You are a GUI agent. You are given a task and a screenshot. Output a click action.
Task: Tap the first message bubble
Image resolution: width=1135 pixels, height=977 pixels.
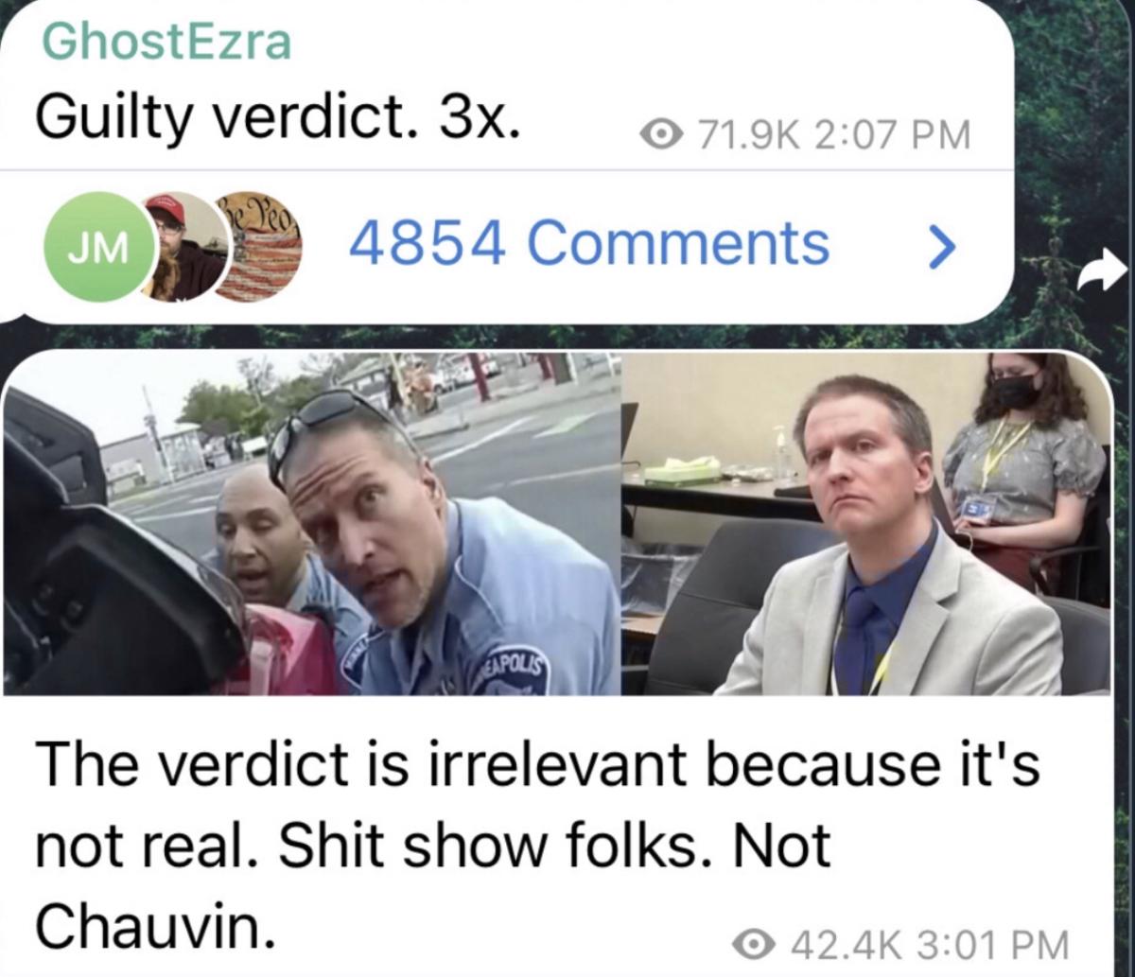(x=506, y=161)
